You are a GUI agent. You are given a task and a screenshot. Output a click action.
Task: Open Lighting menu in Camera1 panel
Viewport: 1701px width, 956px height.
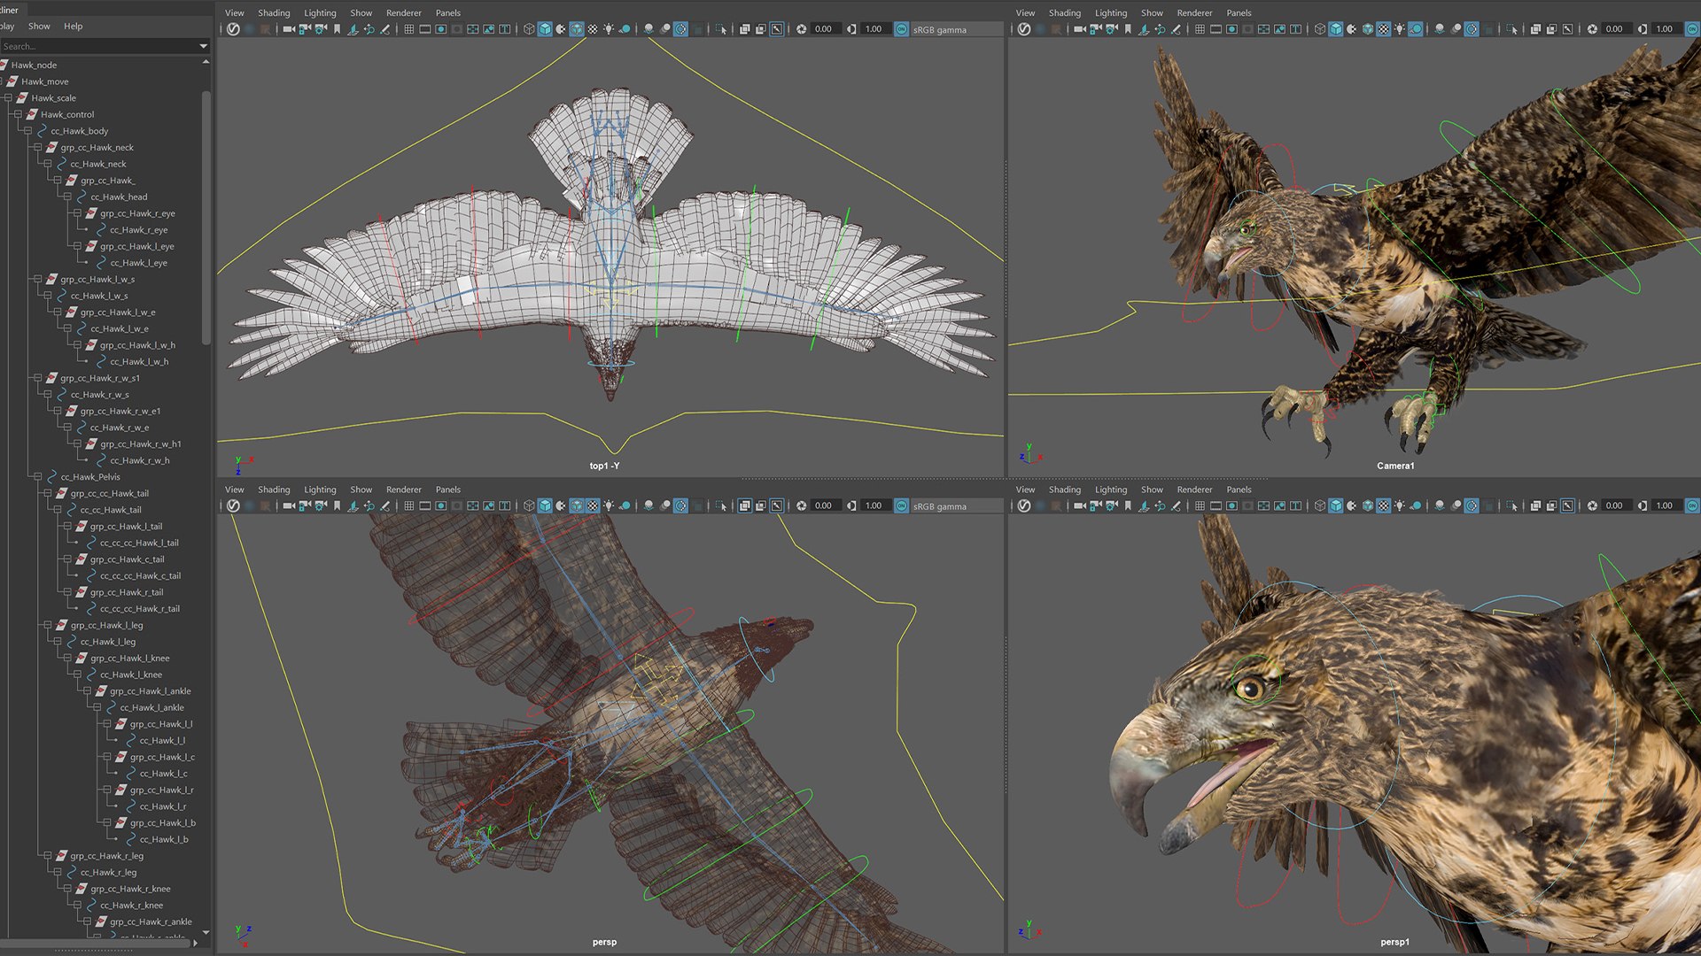pos(1111,12)
